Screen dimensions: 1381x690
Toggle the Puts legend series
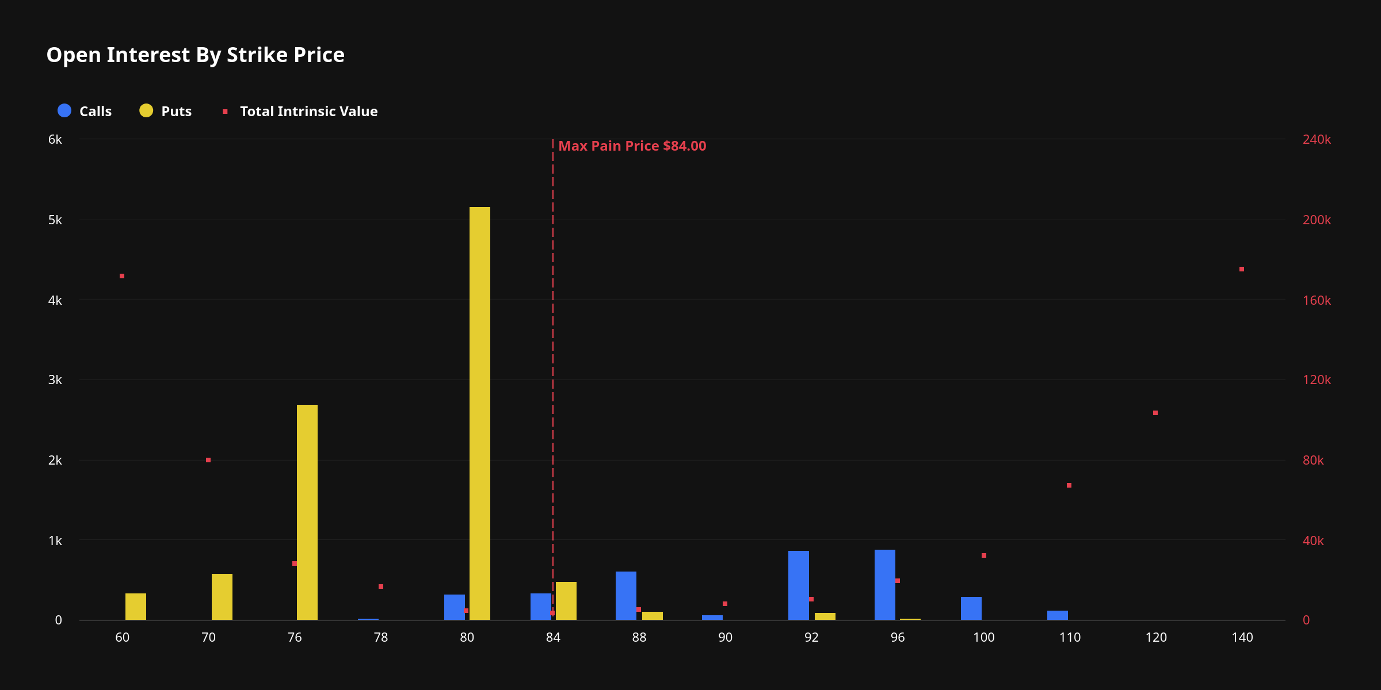coord(176,111)
